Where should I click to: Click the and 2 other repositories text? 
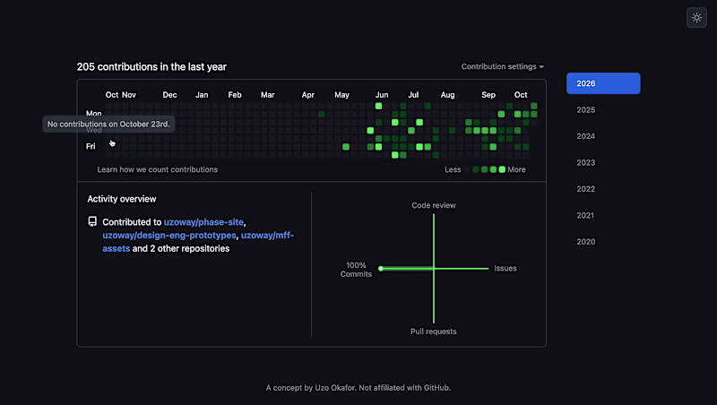click(x=181, y=249)
